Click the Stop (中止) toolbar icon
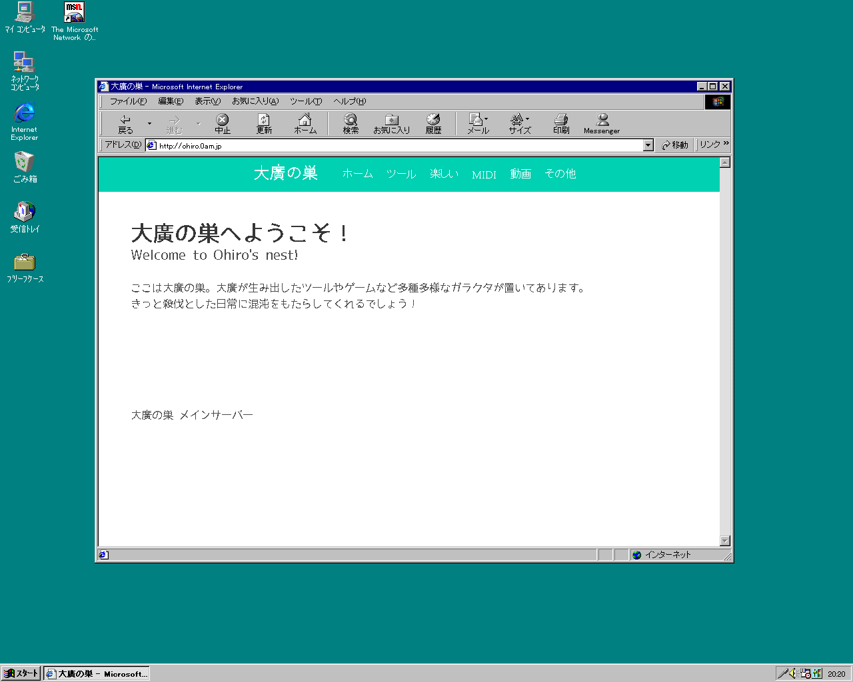 [x=223, y=123]
